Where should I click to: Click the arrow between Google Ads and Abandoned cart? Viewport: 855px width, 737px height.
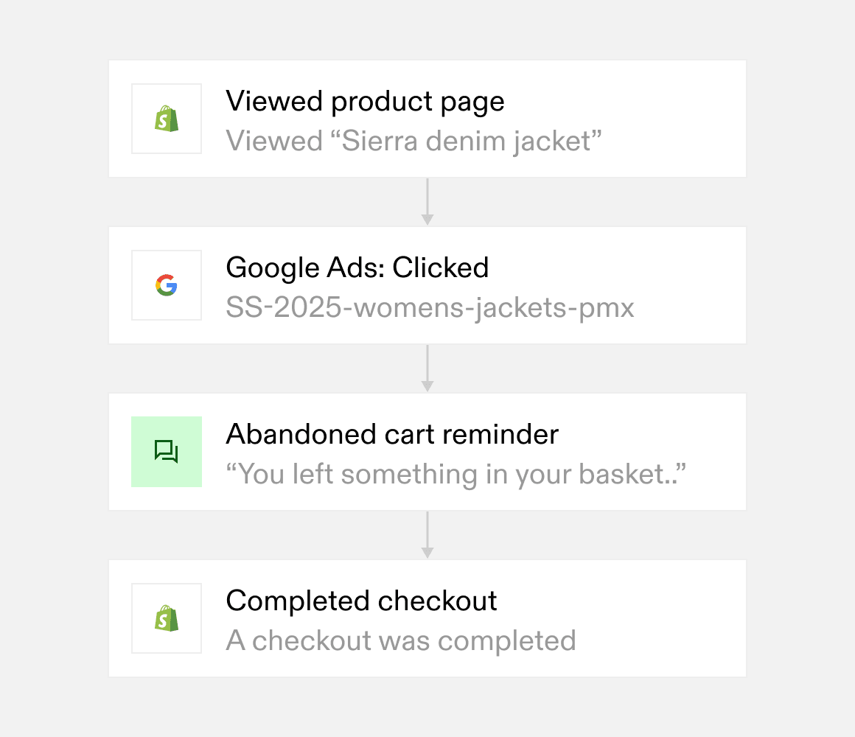[x=427, y=368]
